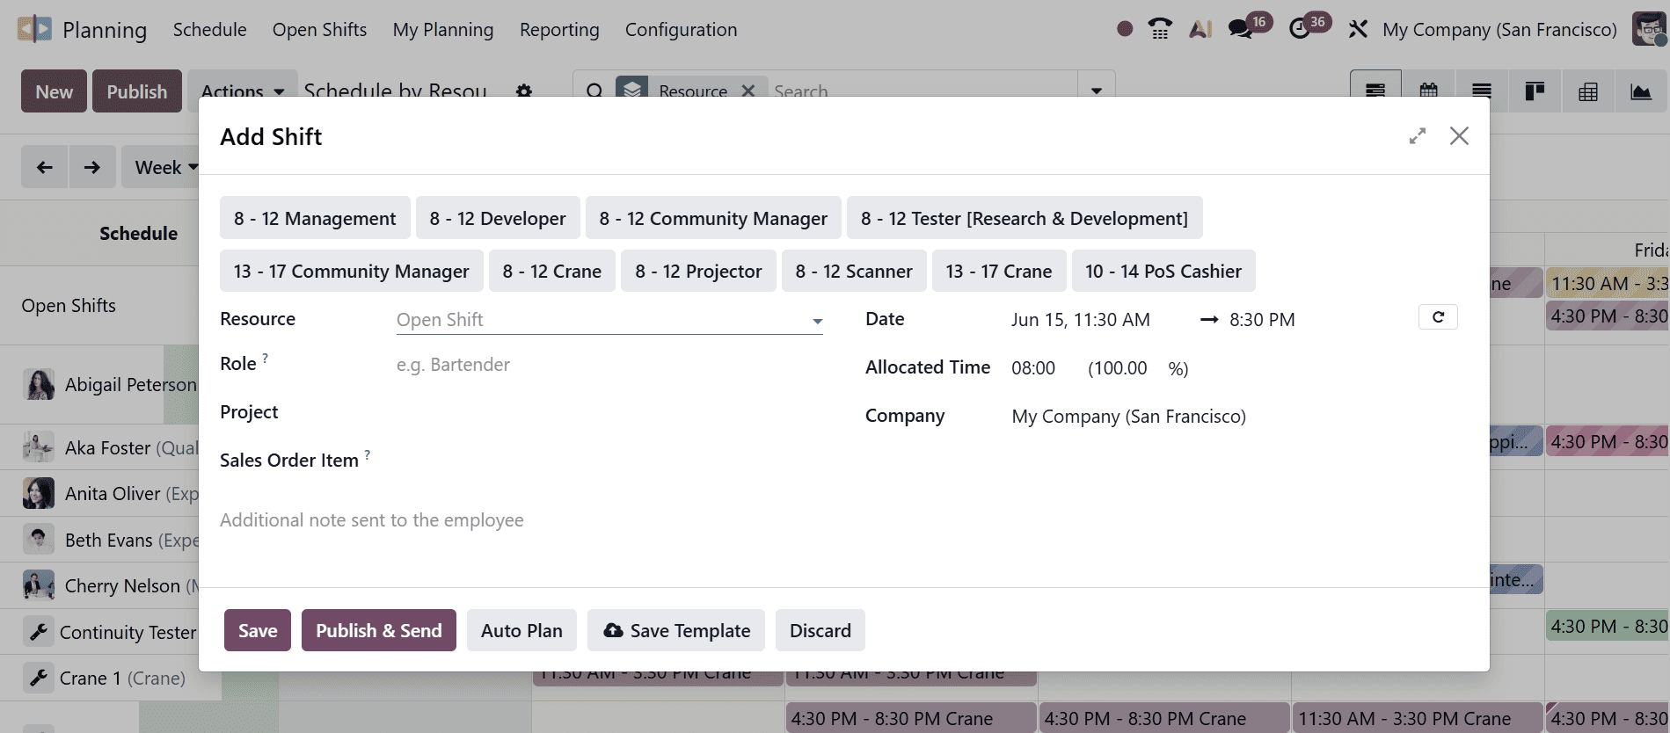Go to previous week arrow
The image size is (1670, 733).
pyautogui.click(x=45, y=167)
